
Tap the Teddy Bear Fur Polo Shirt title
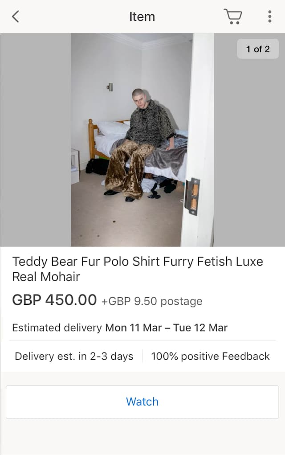pyautogui.click(x=137, y=262)
